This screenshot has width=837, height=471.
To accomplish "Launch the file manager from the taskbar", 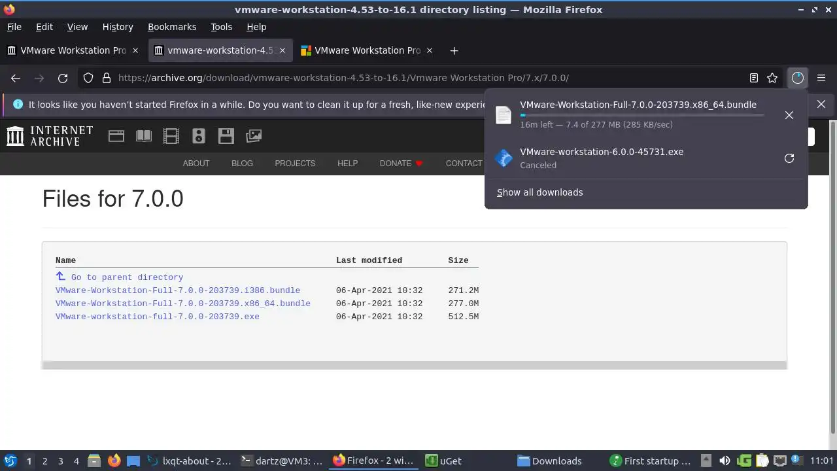I will click(94, 461).
